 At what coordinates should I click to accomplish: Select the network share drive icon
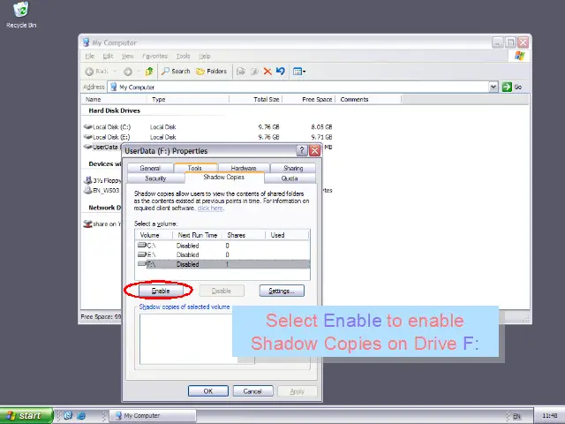tap(87, 223)
